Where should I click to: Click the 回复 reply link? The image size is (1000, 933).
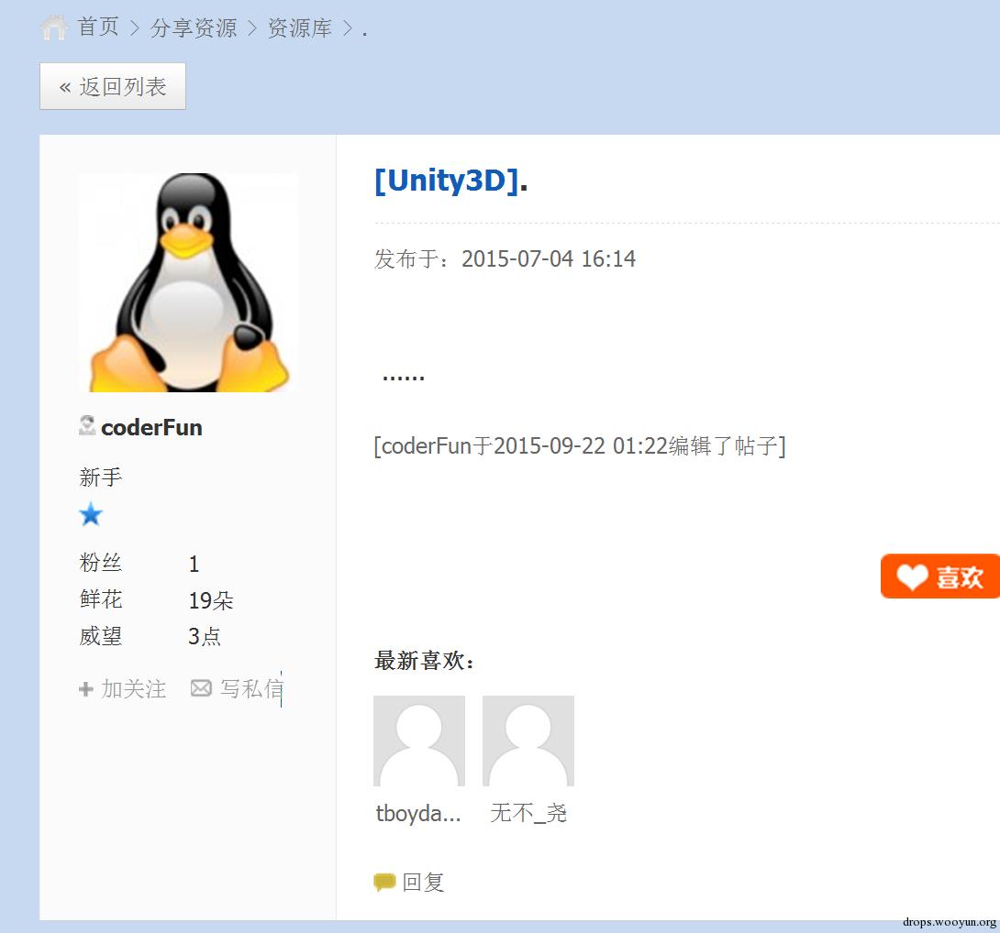click(424, 882)
